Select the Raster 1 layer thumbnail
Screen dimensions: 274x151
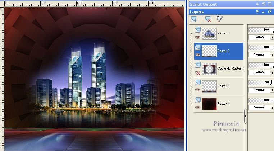tap(209, 86)
